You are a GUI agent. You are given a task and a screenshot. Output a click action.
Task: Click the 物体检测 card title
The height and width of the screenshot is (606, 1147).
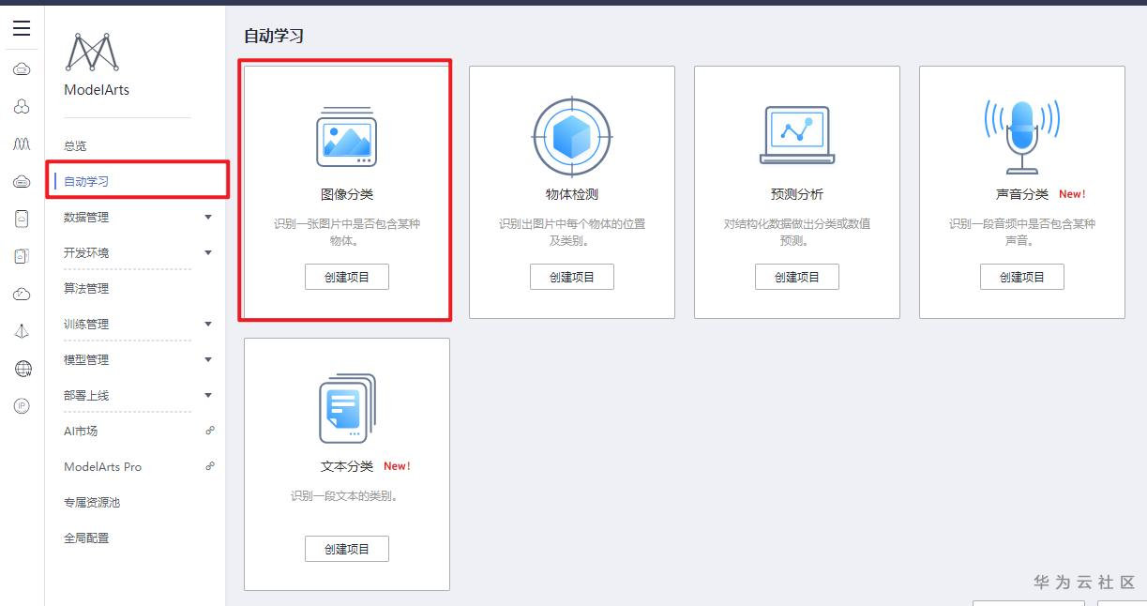click(x=572, y=194)
